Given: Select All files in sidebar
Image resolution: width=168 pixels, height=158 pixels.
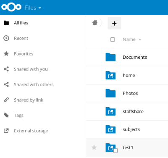Looking at the screenshot, I should pyautogui.click(x=21, y=23).
